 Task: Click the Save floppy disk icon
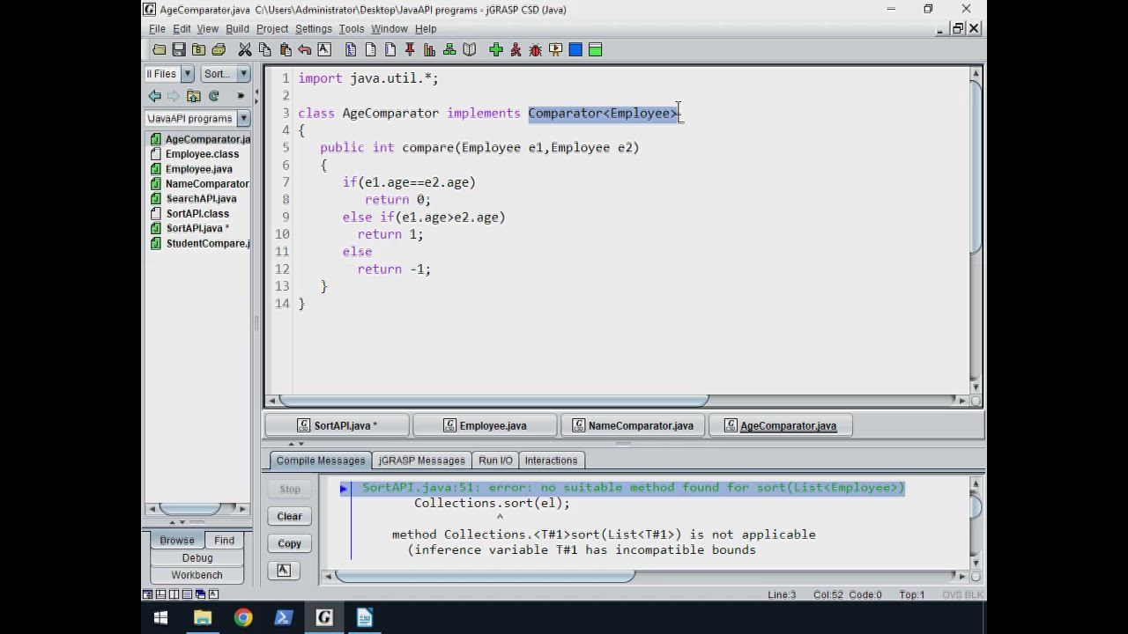pos(179,50)
